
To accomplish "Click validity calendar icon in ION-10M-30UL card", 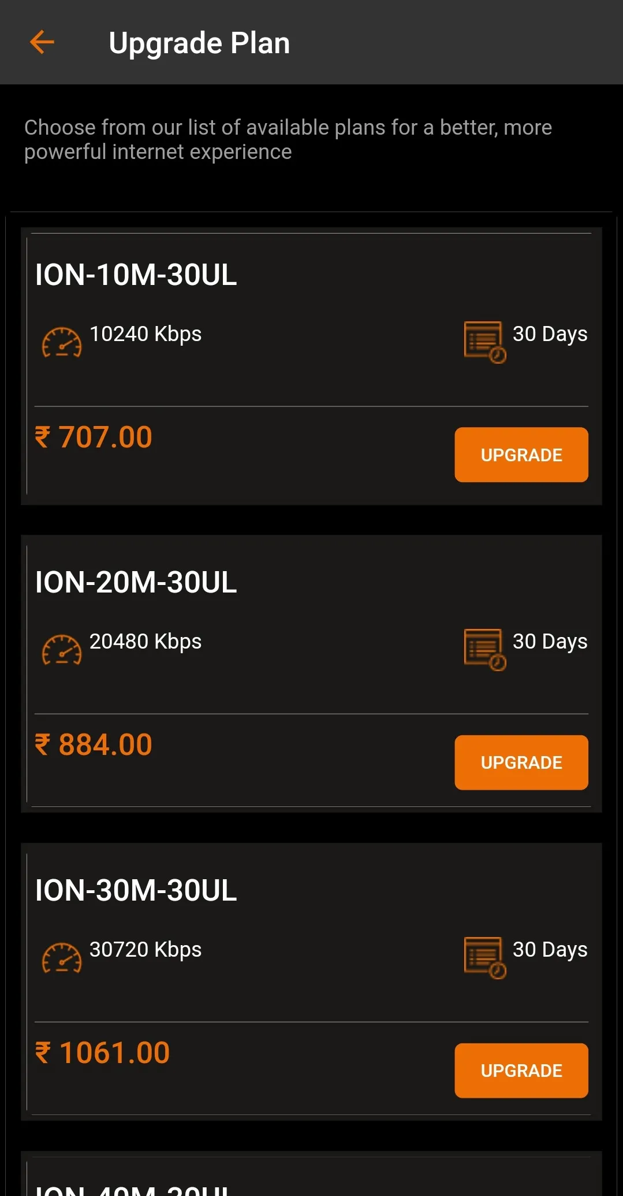I will click(x=484, y=342).
